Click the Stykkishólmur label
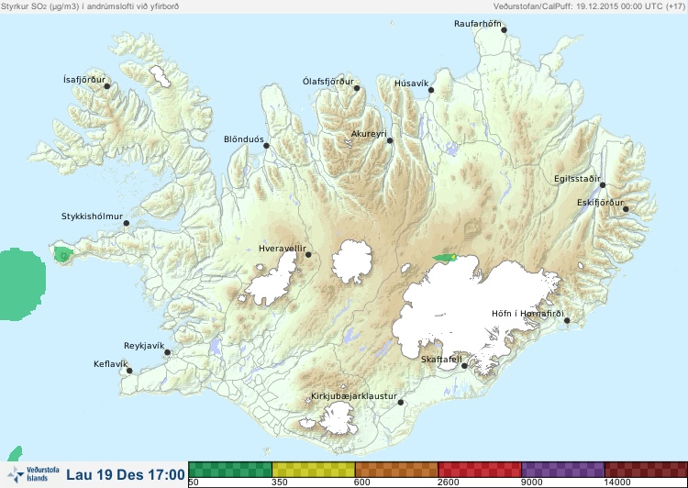This screenshot has width=688, height=488. point(92,216)
